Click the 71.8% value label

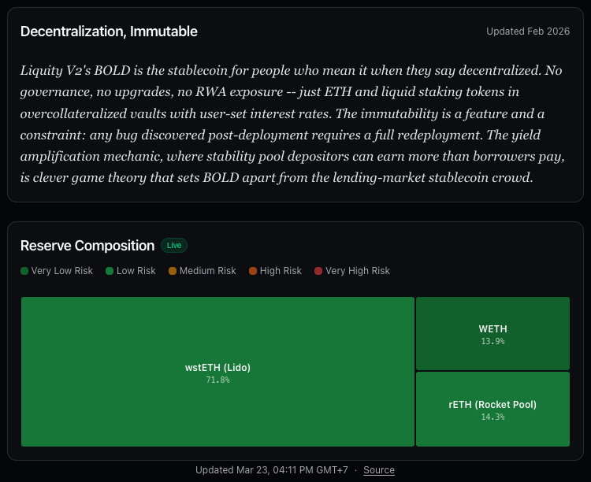(x=217, y=380)
